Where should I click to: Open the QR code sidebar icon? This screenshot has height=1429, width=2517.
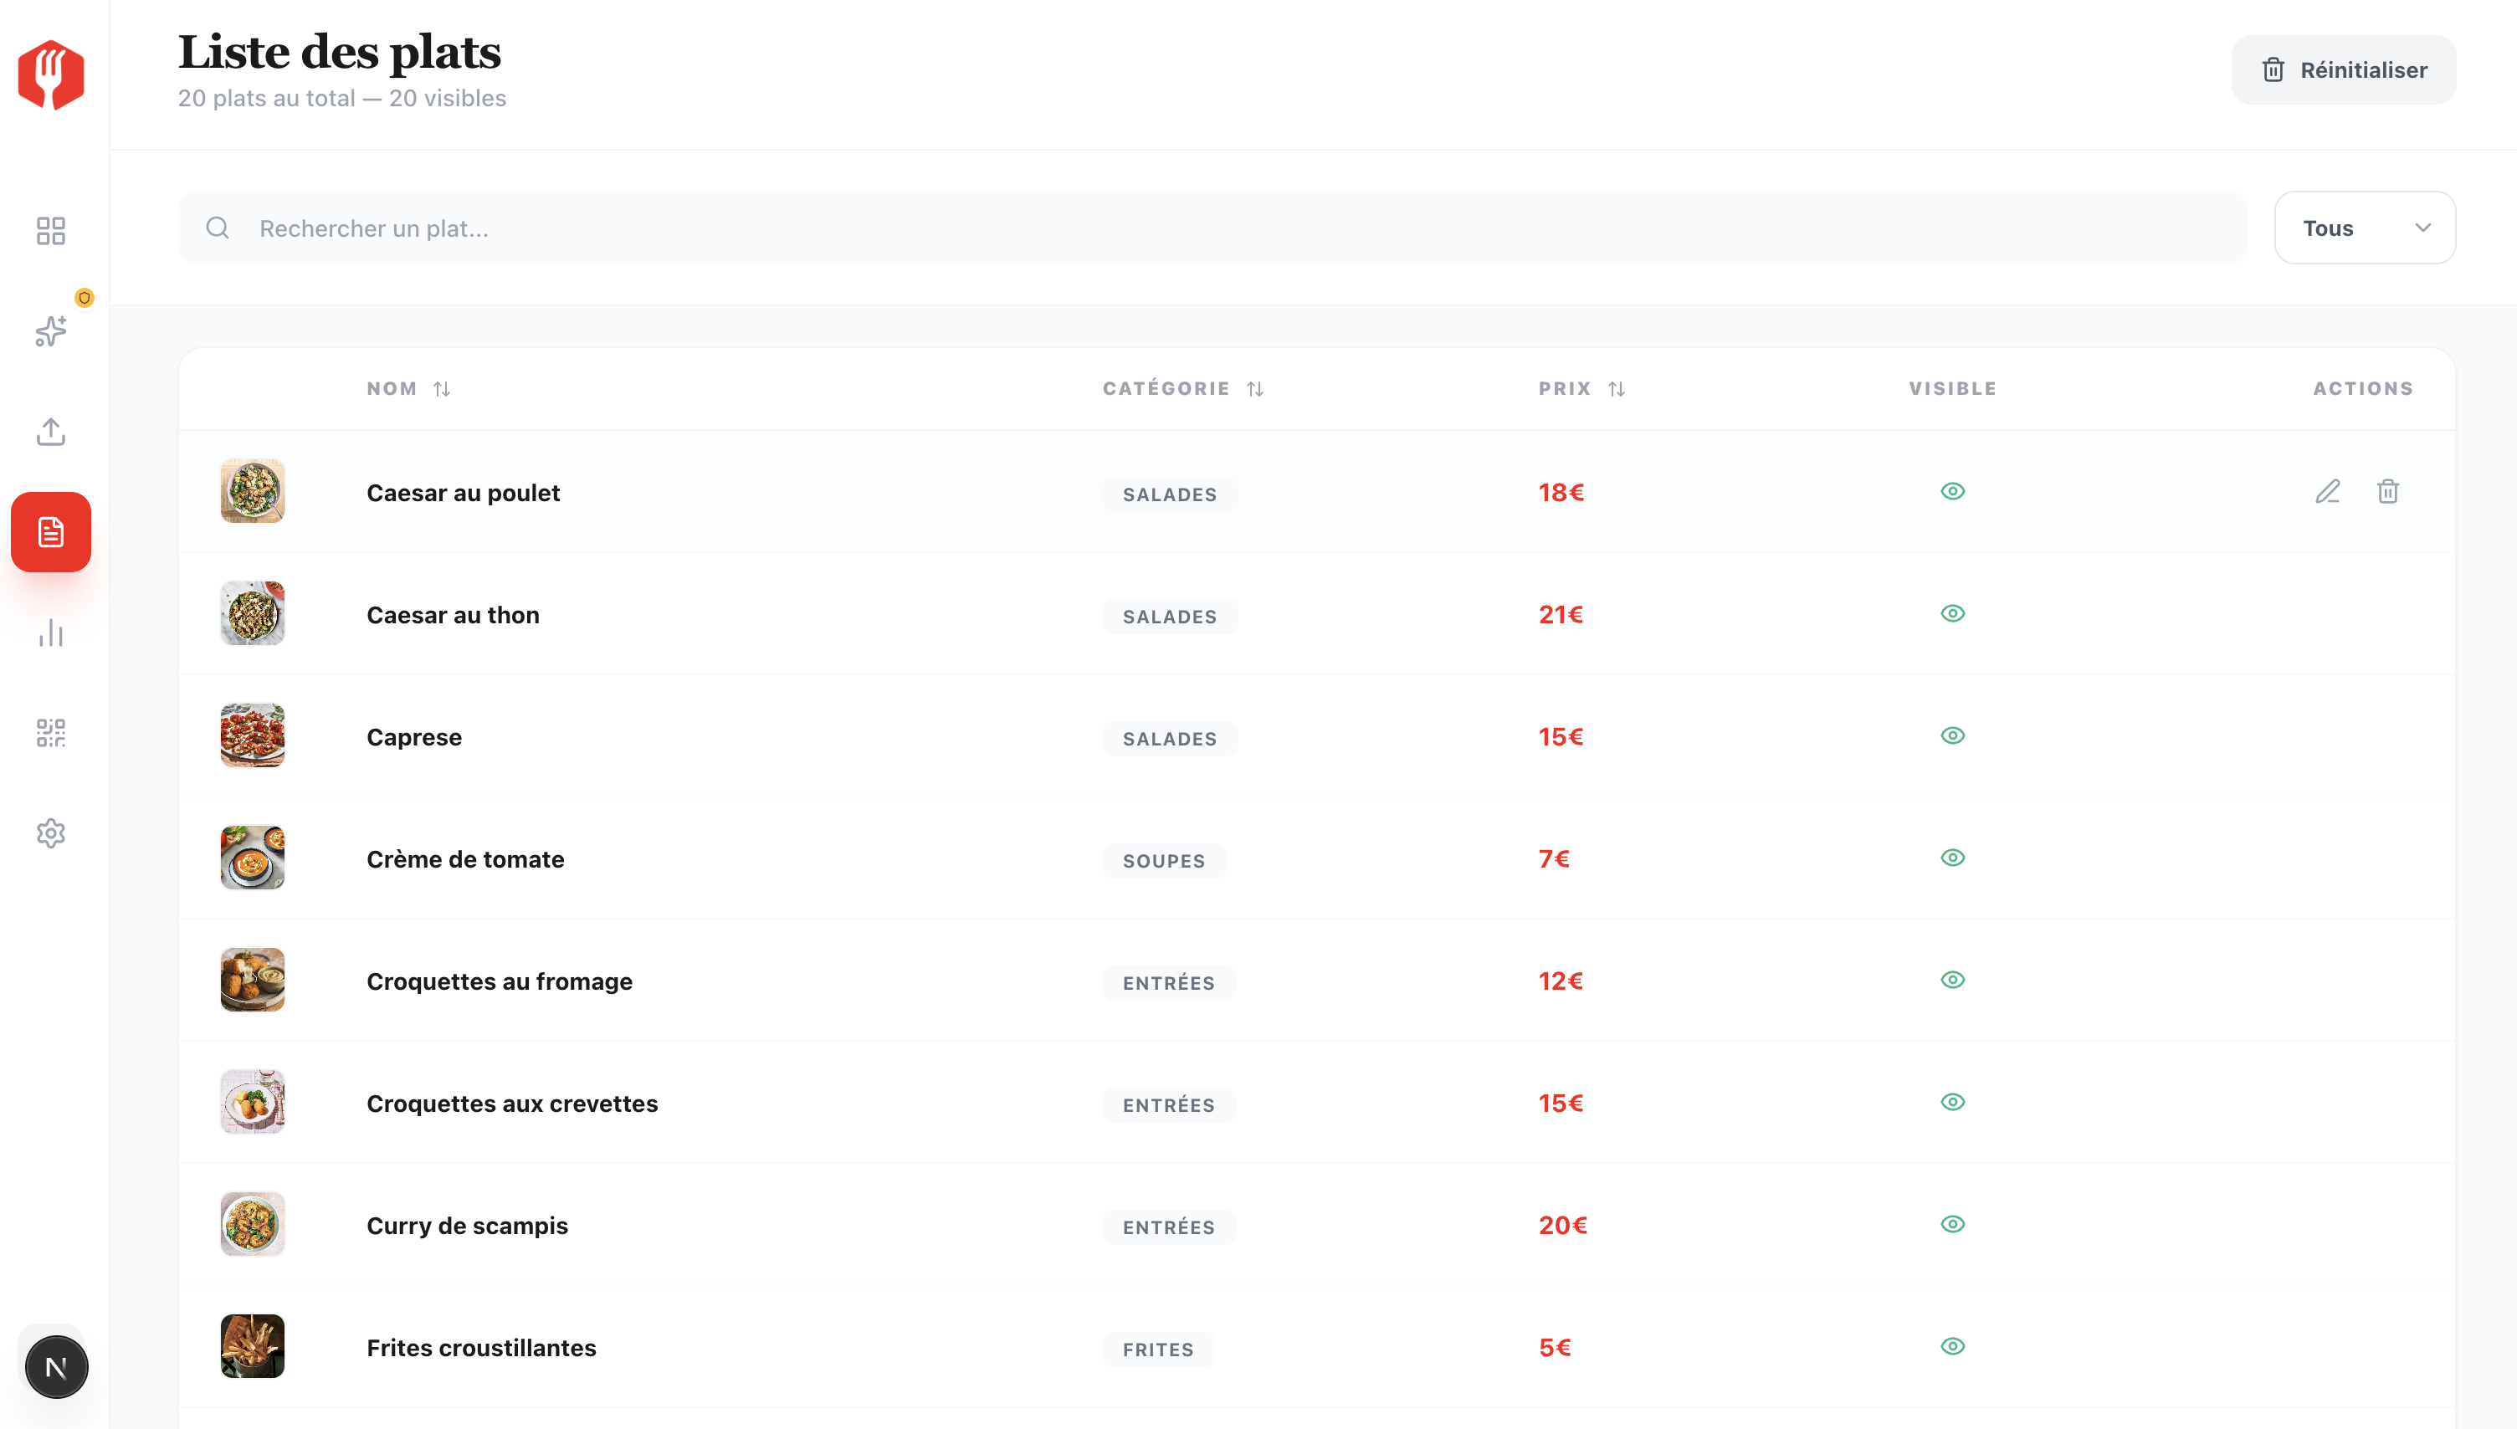click(x=50, y=733)
